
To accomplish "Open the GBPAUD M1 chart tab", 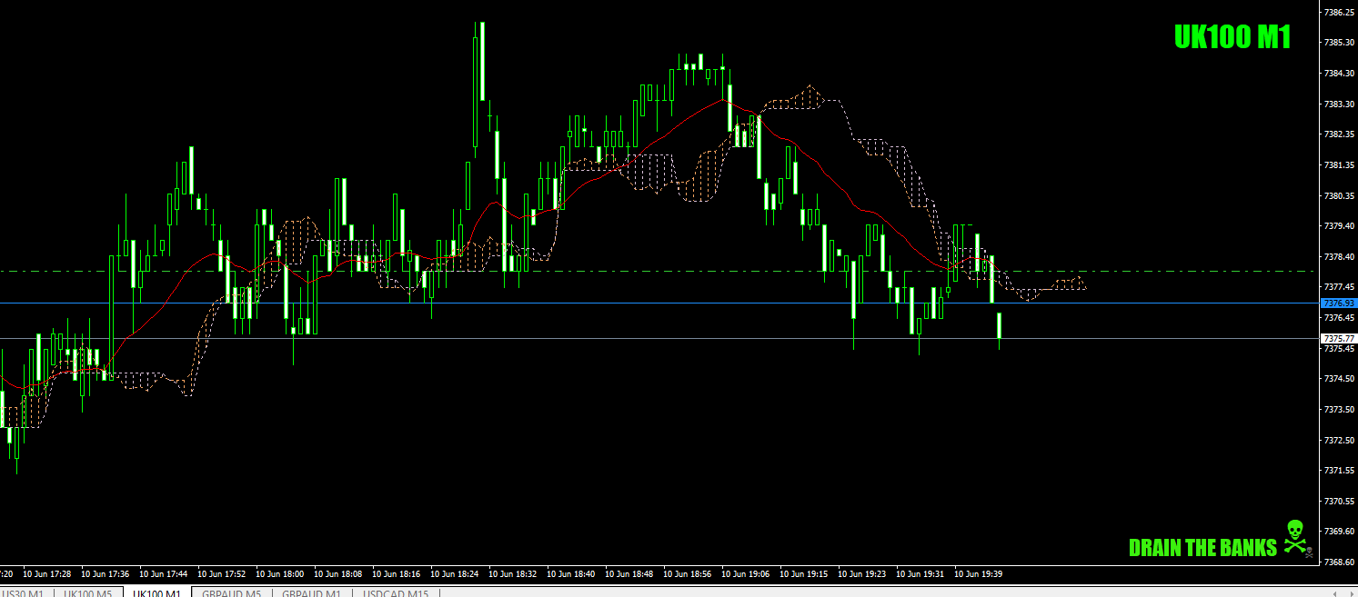I will [312, 591].
